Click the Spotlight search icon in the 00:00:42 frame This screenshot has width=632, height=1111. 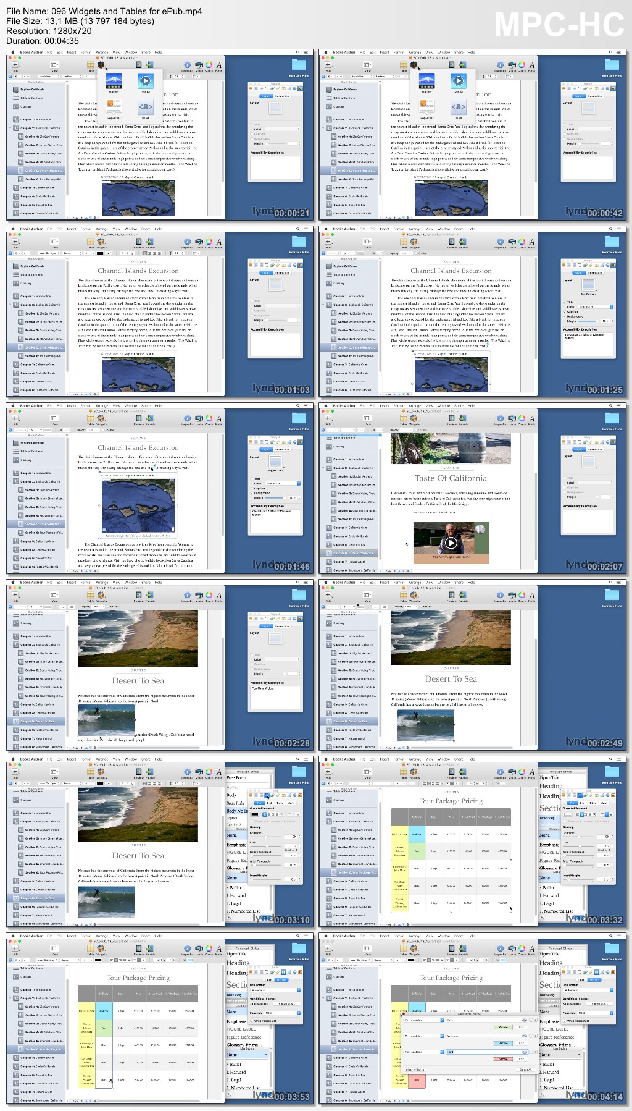tap(610, 52)
